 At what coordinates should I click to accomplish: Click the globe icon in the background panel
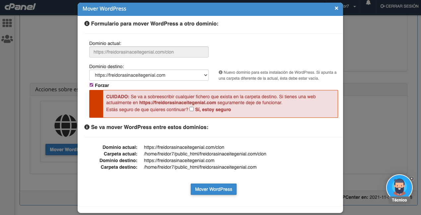(x=66, y=126)
